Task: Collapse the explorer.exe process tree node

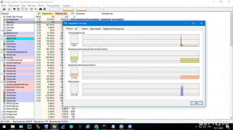Action: click(2, 38)
